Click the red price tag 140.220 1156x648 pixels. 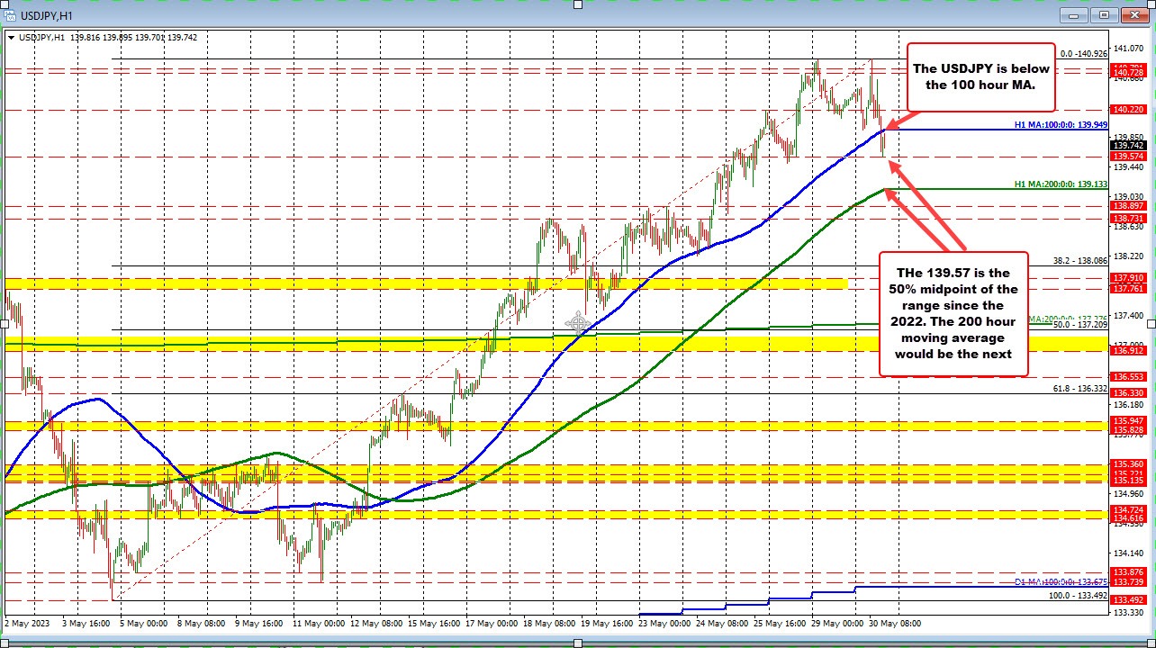click(x=1128, y=109)
